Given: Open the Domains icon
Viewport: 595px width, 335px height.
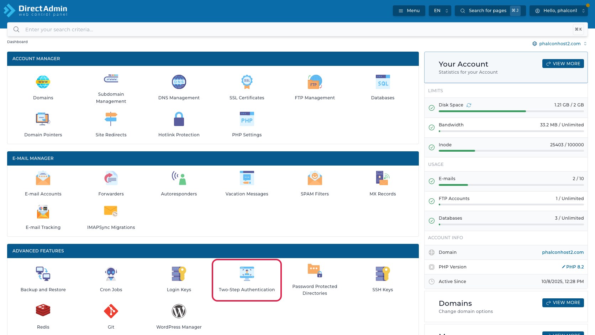Looking at the screenshot, I should pos(43,82).
